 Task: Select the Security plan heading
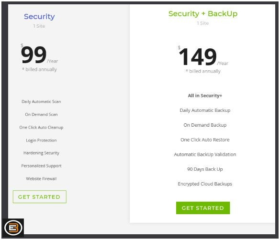pos(39,17)
